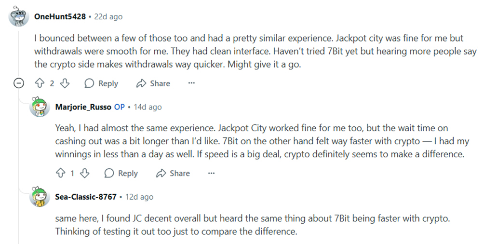Reply to Marjorie_Russo's comment
484x244 pixels.
(x=121, y=173)
